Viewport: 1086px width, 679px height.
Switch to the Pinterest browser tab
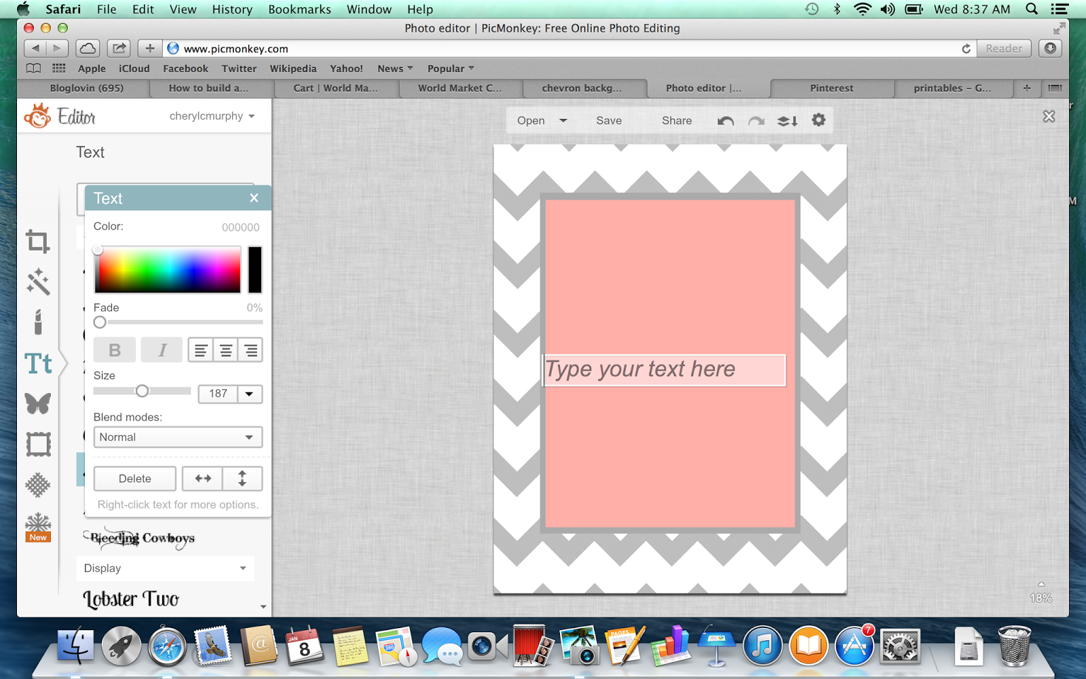click(831, 88)
